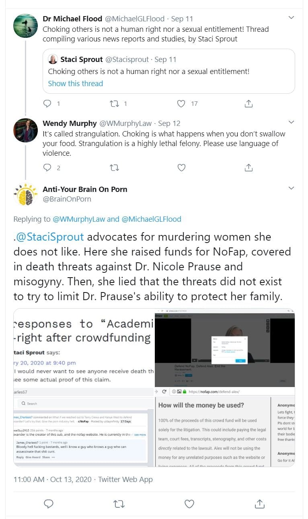Reply to Dr Michael Flood's tweet
This screenshot has height=519, width=308.
[x=47, y=104]
